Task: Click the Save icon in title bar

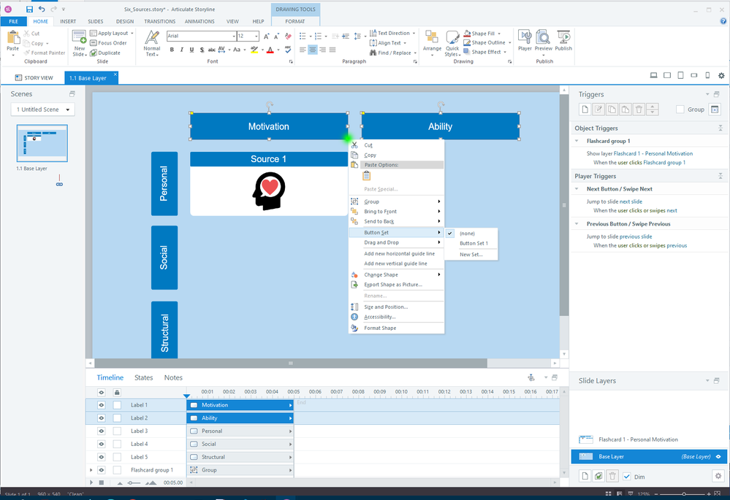Action: coord(29,9)
